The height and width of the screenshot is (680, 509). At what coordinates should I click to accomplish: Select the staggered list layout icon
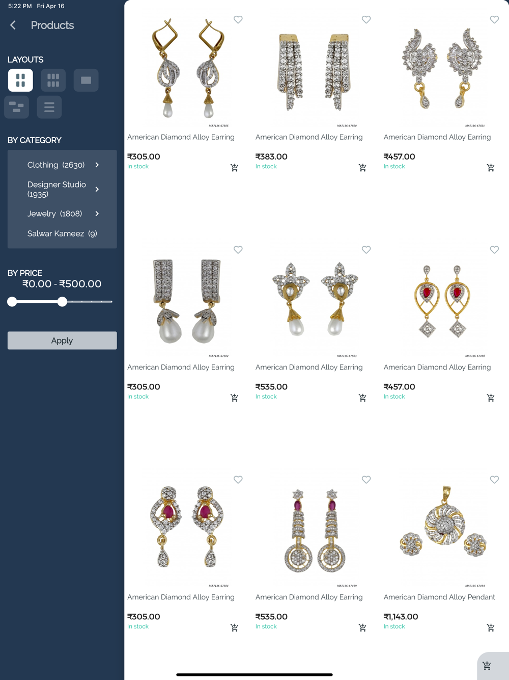click(x=17, y=107)
